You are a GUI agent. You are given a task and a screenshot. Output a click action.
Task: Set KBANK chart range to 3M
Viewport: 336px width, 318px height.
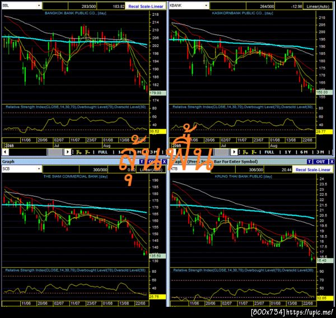pos(320,152)
